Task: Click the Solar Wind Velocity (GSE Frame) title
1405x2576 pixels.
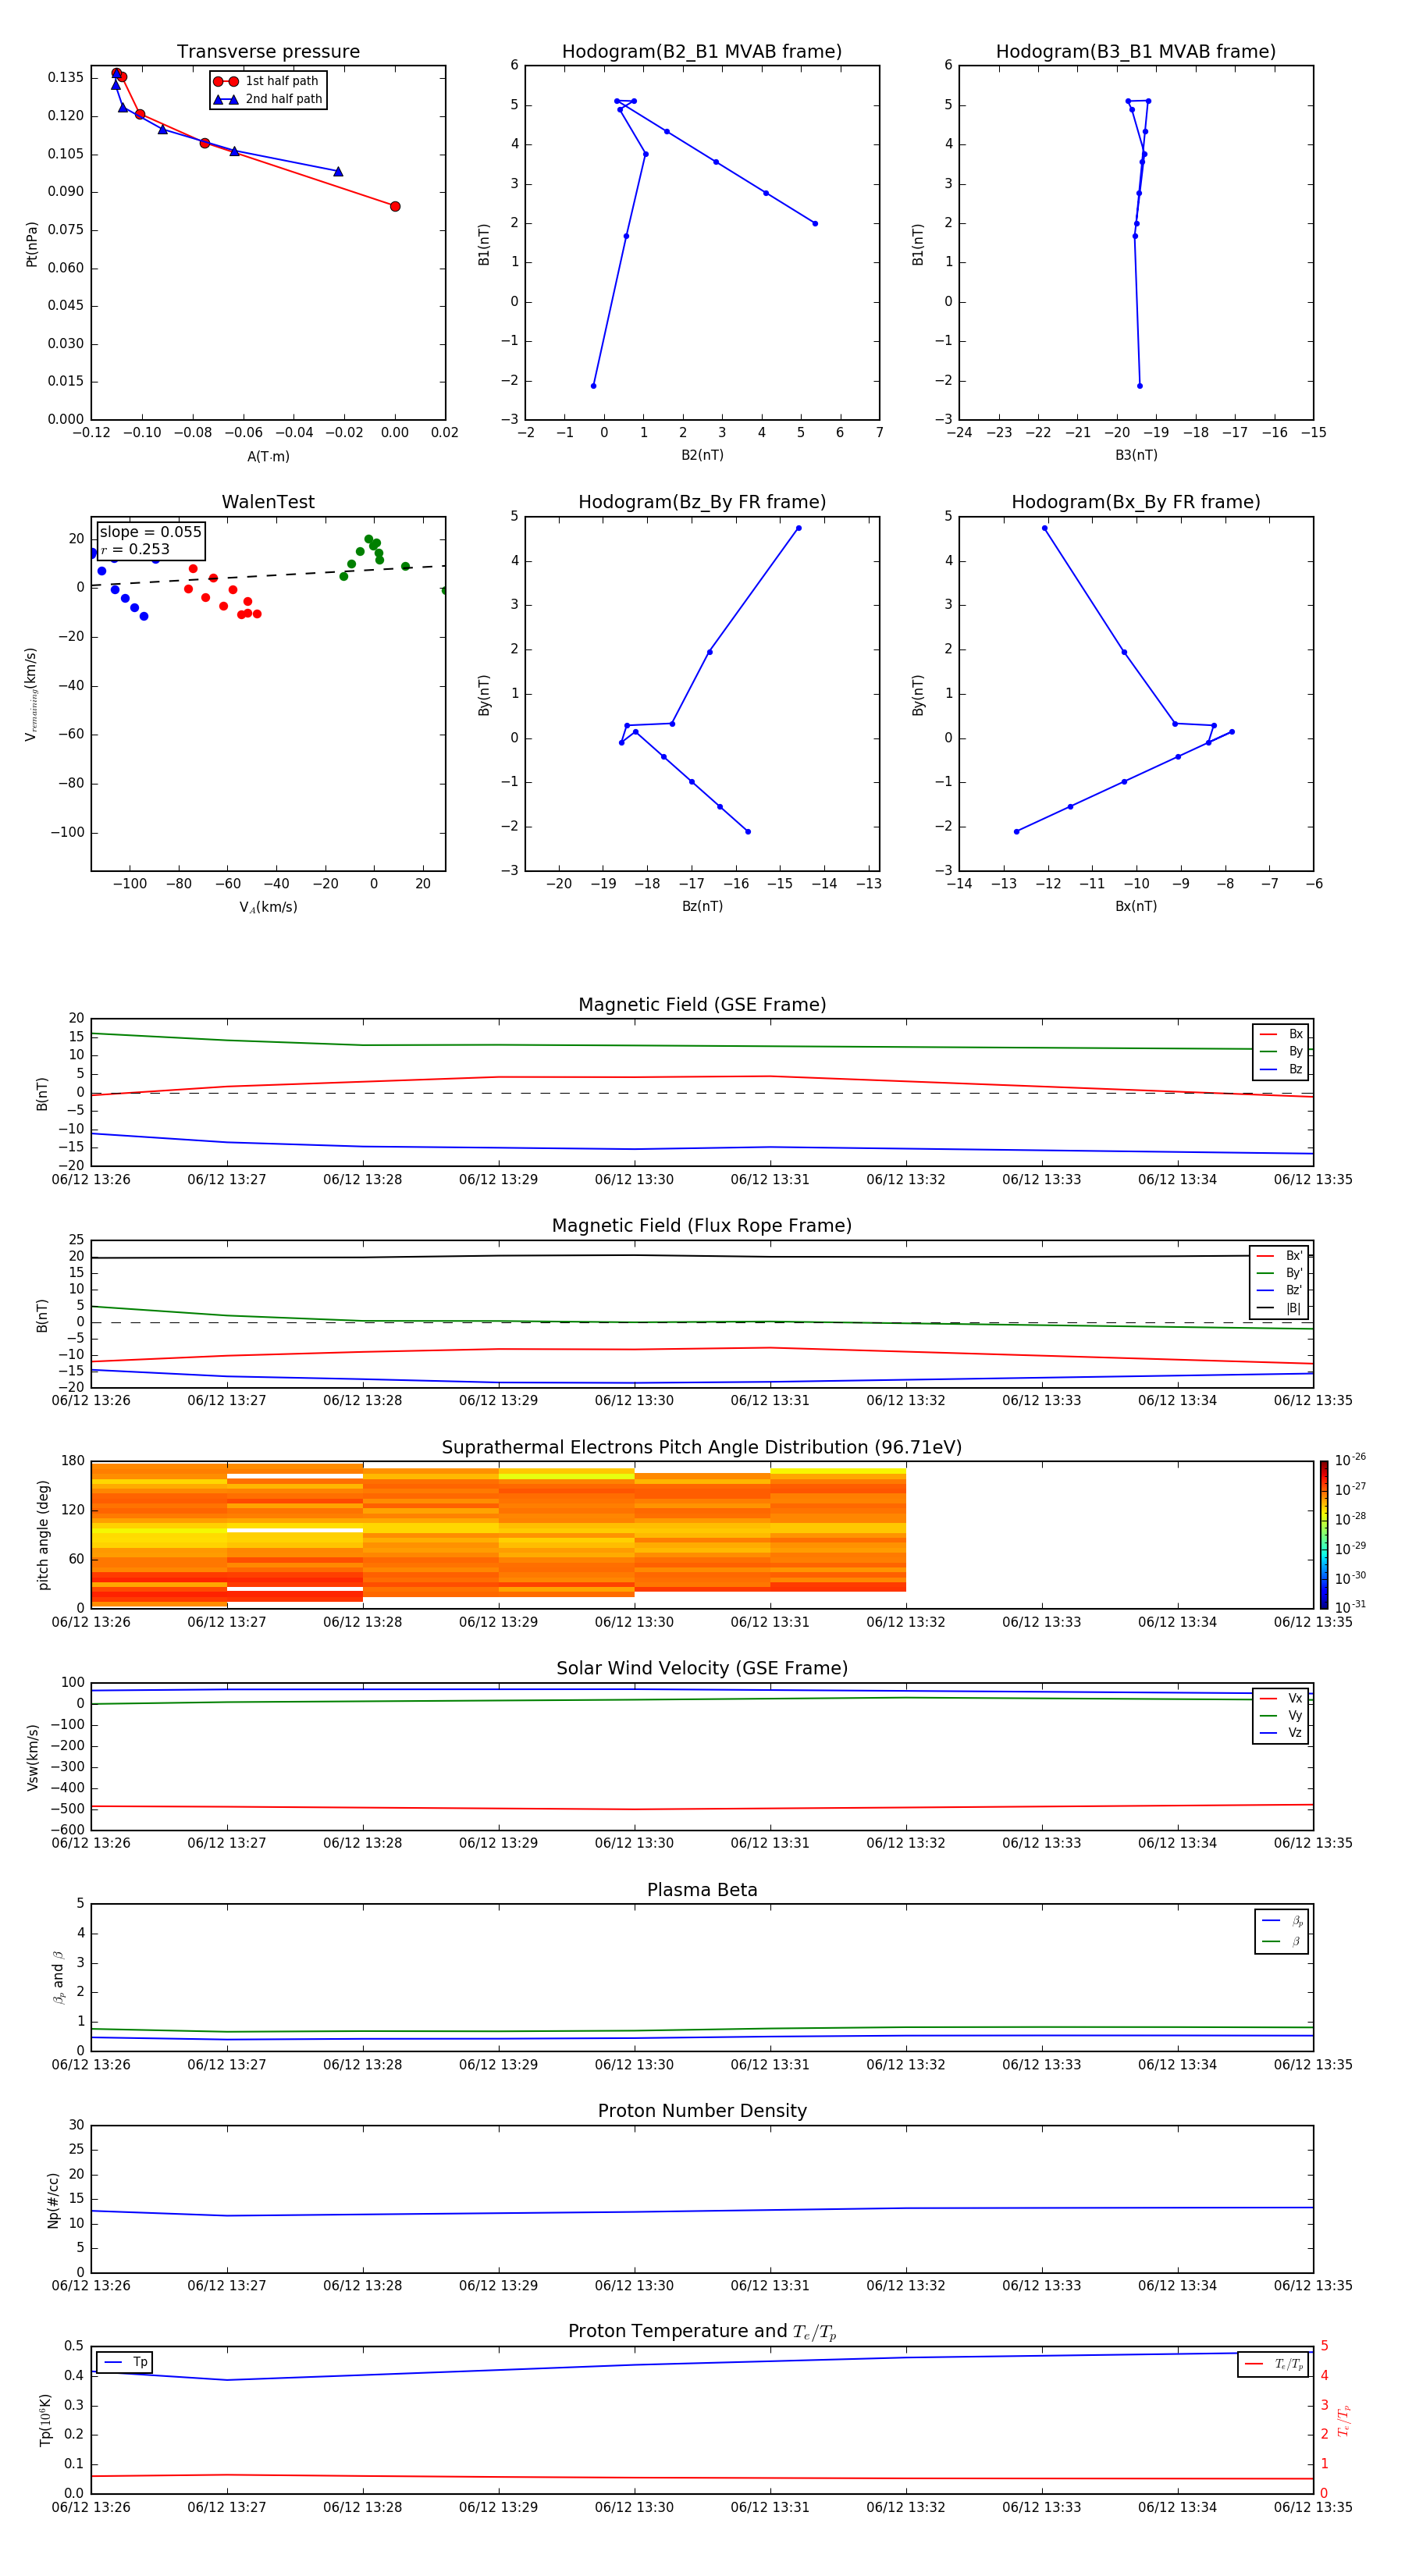Action: [702, 1669]
